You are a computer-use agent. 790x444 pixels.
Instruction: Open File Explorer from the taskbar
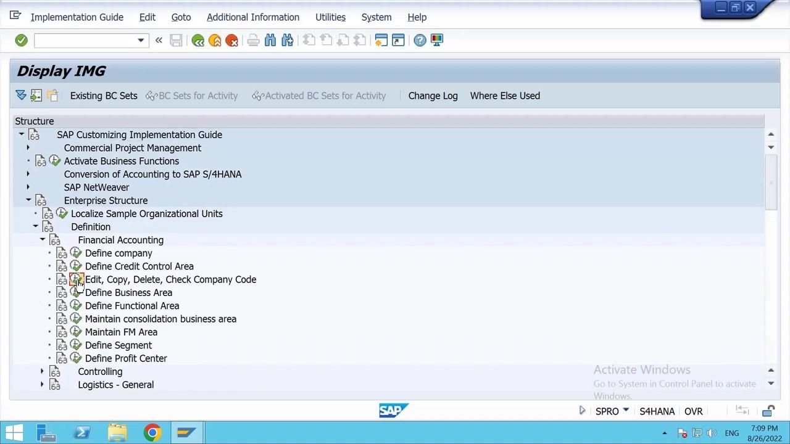(117, 433)
